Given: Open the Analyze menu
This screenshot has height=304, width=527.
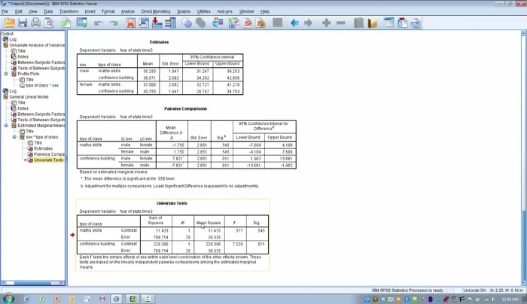Looking at the screenshot, I should pyautogui.click(x=128, y=11).
